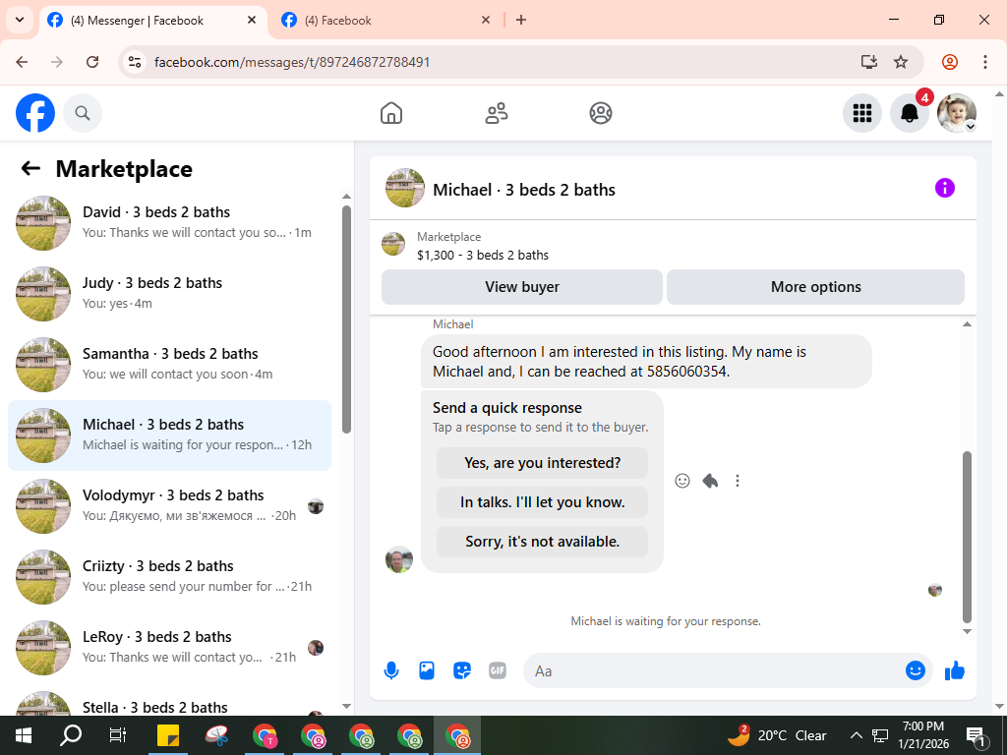Open conversation information purple icon
Viewport: 1007px width, 755px height.
point(945,188)
